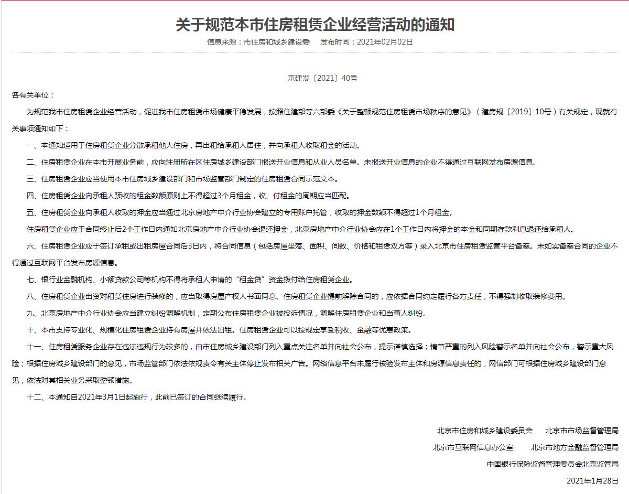Click article 十二 with the March 1 effective date
629x494 pixels.
(x=136, y=397)
